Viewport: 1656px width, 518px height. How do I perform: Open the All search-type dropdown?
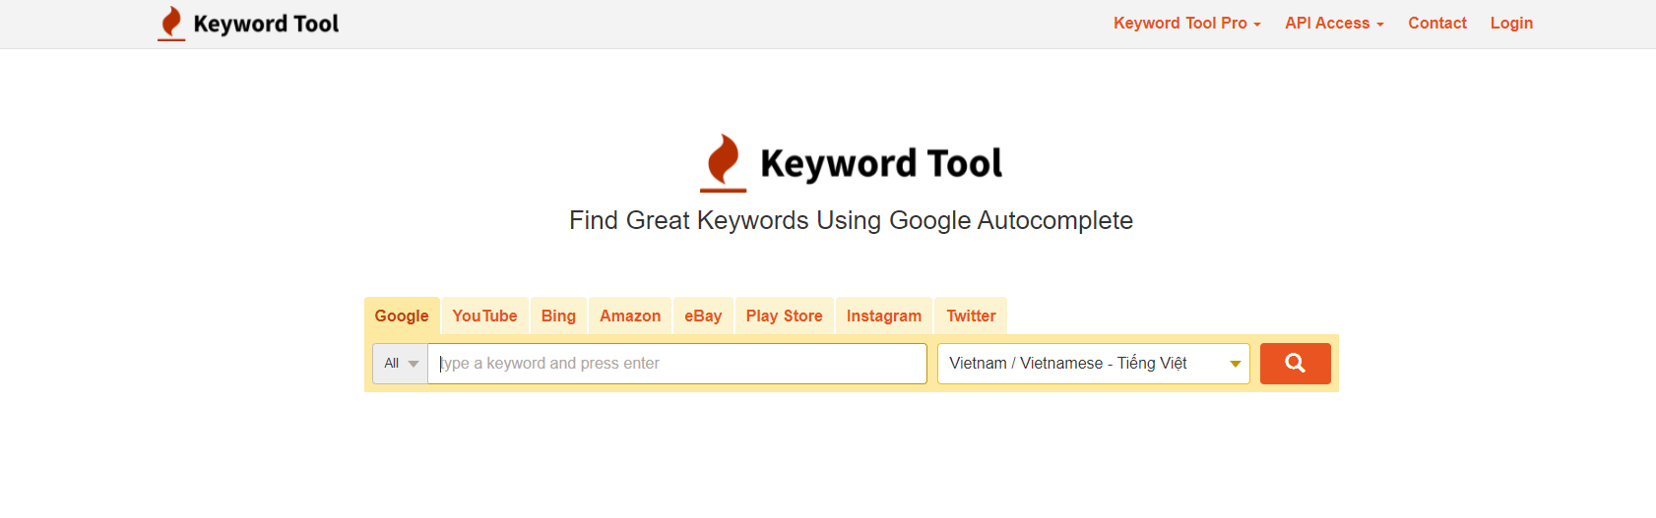pyautogui.click(x=400, y=364)
